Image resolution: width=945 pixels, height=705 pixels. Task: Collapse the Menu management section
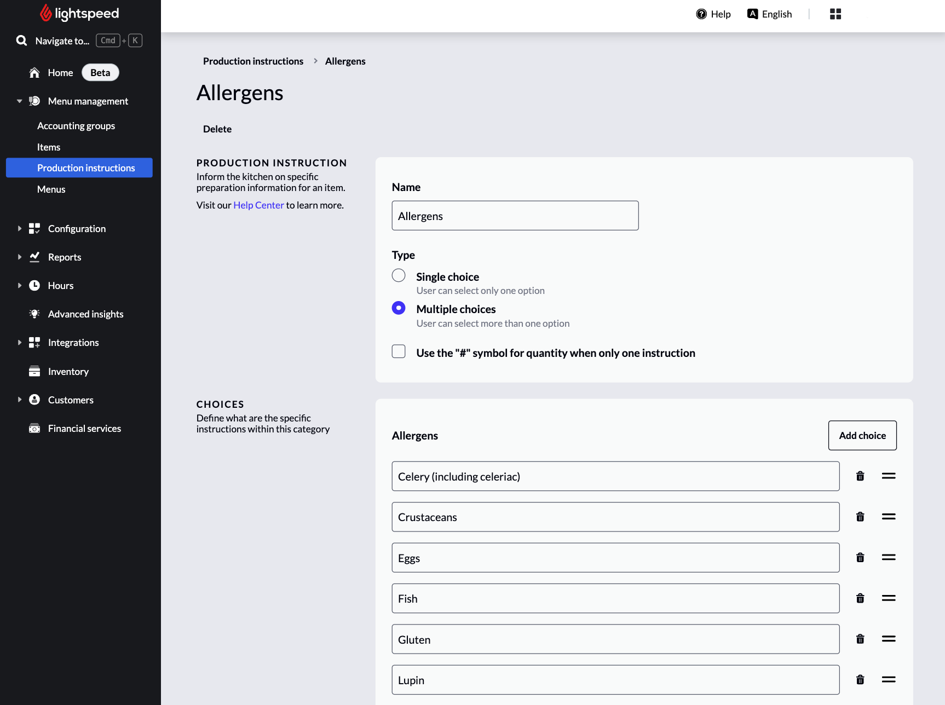click(x=19, y=101)
